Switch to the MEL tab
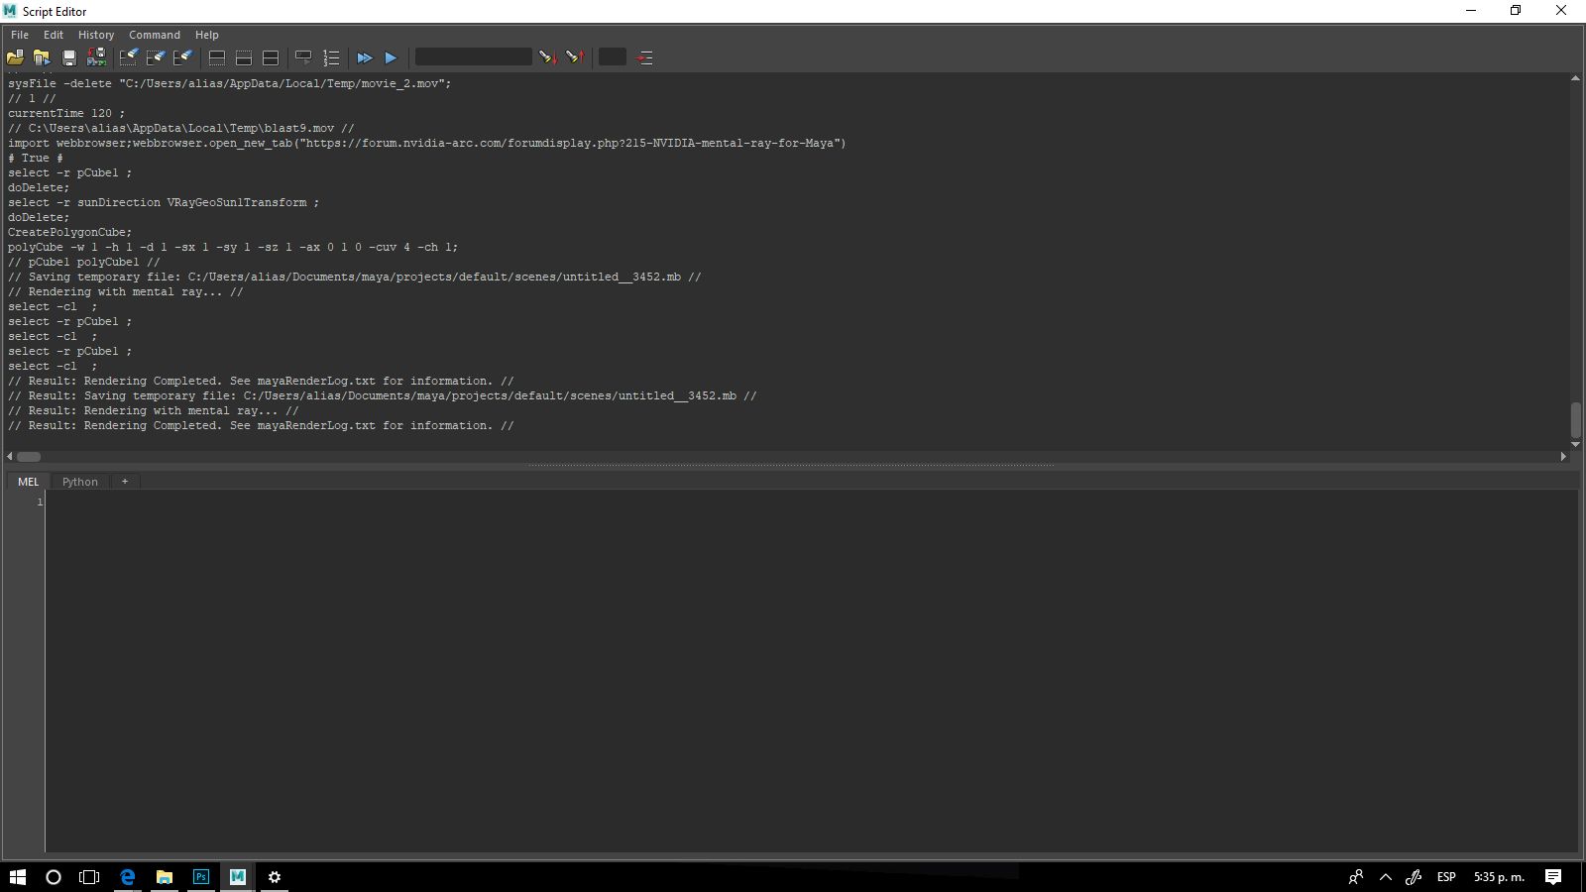The image size is (1586, 892). click(x=28, y=482)
